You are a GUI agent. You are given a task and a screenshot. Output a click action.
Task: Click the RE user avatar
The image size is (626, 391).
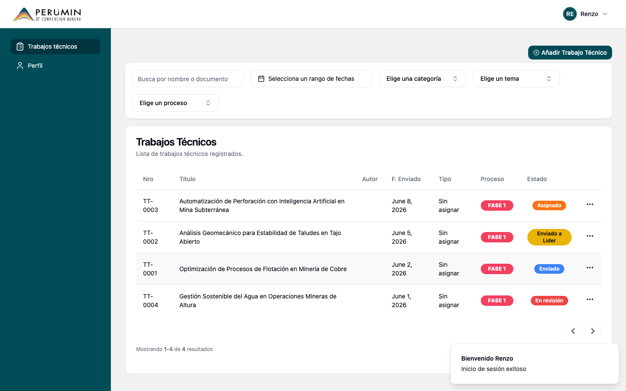pyautogui.click(x=570, y=14)
